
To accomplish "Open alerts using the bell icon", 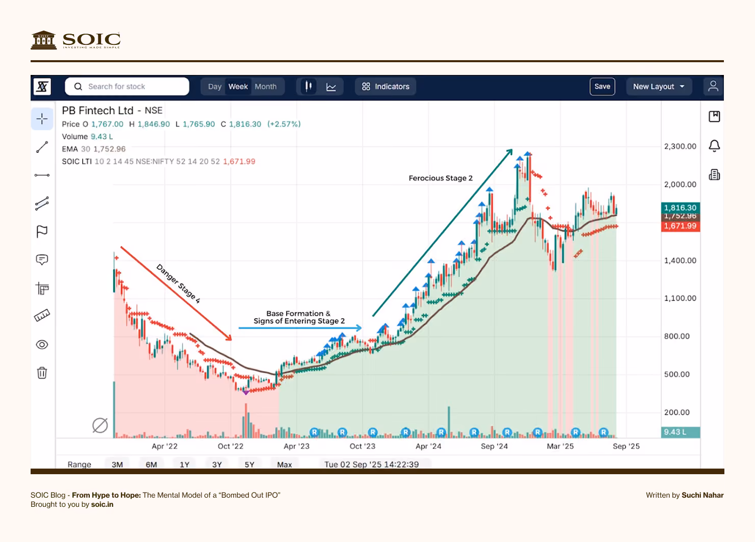I will point(715,146).
